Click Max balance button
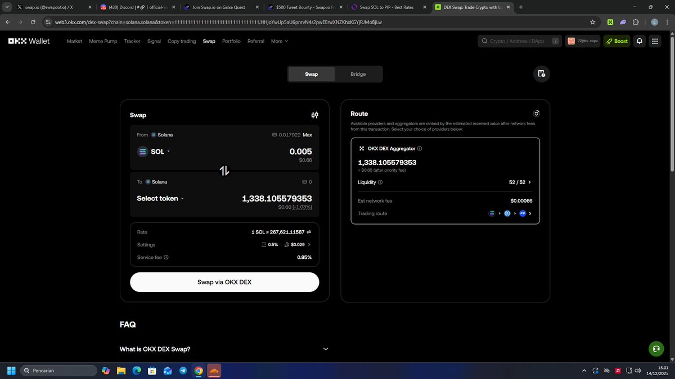Image resolution: width=675 pixels, height=379 pixels. point(307,135)
